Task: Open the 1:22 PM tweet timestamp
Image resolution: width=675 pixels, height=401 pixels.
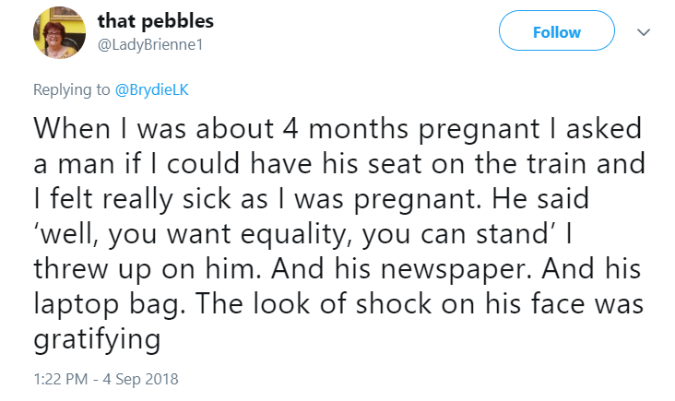Action: 63,379
